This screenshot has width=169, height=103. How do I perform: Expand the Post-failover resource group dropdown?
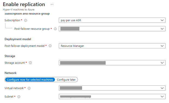pos(112,29)
